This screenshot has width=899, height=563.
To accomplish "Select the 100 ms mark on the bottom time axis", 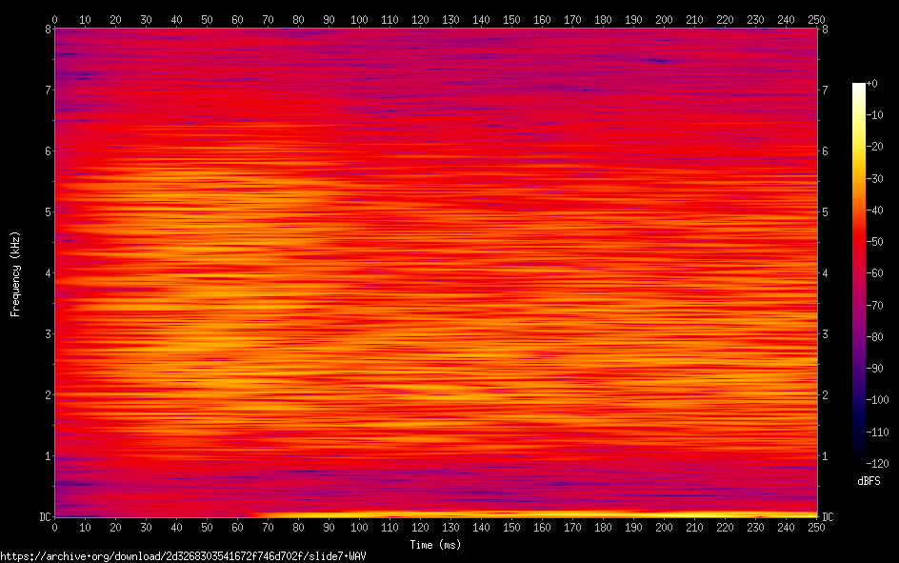I will click(x=359, y=527).
